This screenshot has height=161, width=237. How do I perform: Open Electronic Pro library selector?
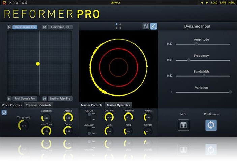pyautogui.click(x=60, y=27)
